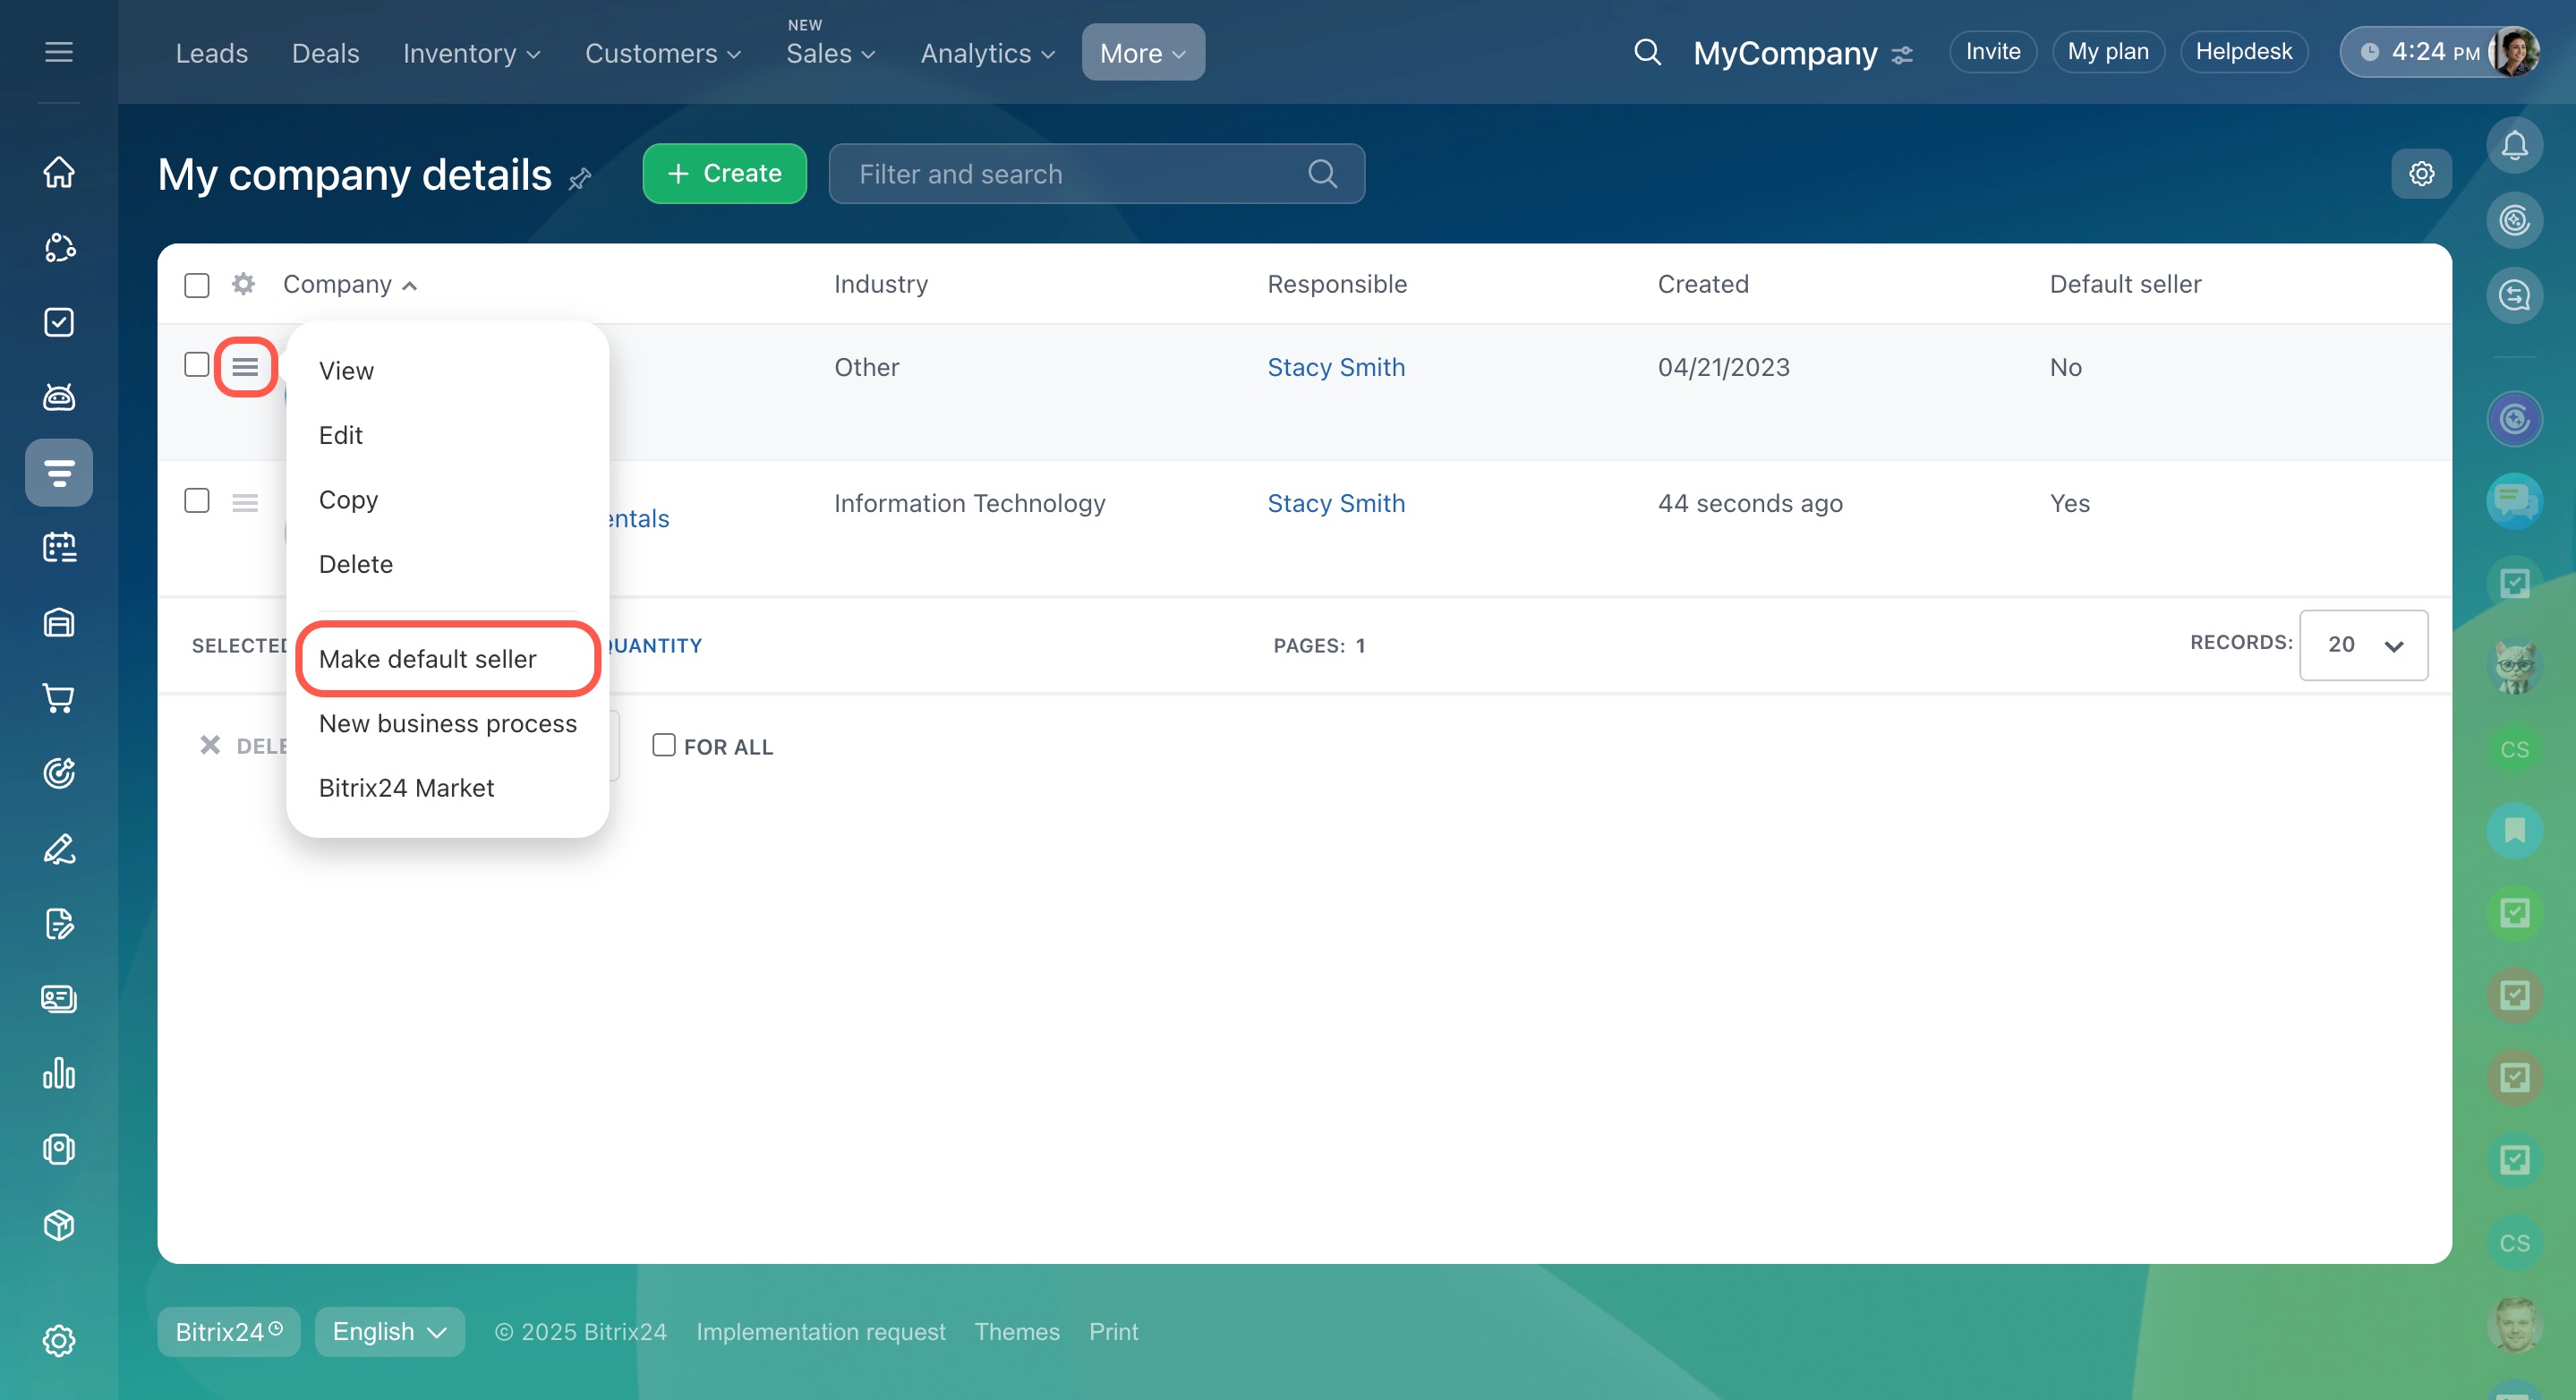This screenshot has width=2576, height=1400.
Task: Click the search magnifier in top bar
Action: point(1647,52)
